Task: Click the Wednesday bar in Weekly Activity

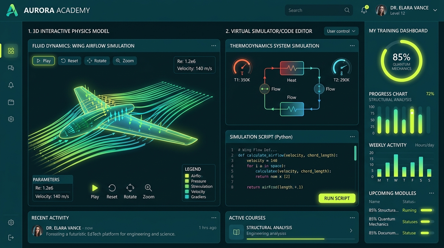Action: 396,166
